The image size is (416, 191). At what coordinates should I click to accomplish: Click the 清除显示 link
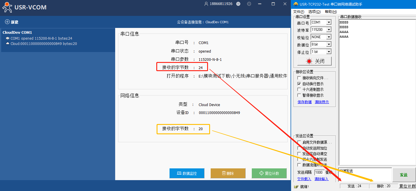tap(322, 102)
